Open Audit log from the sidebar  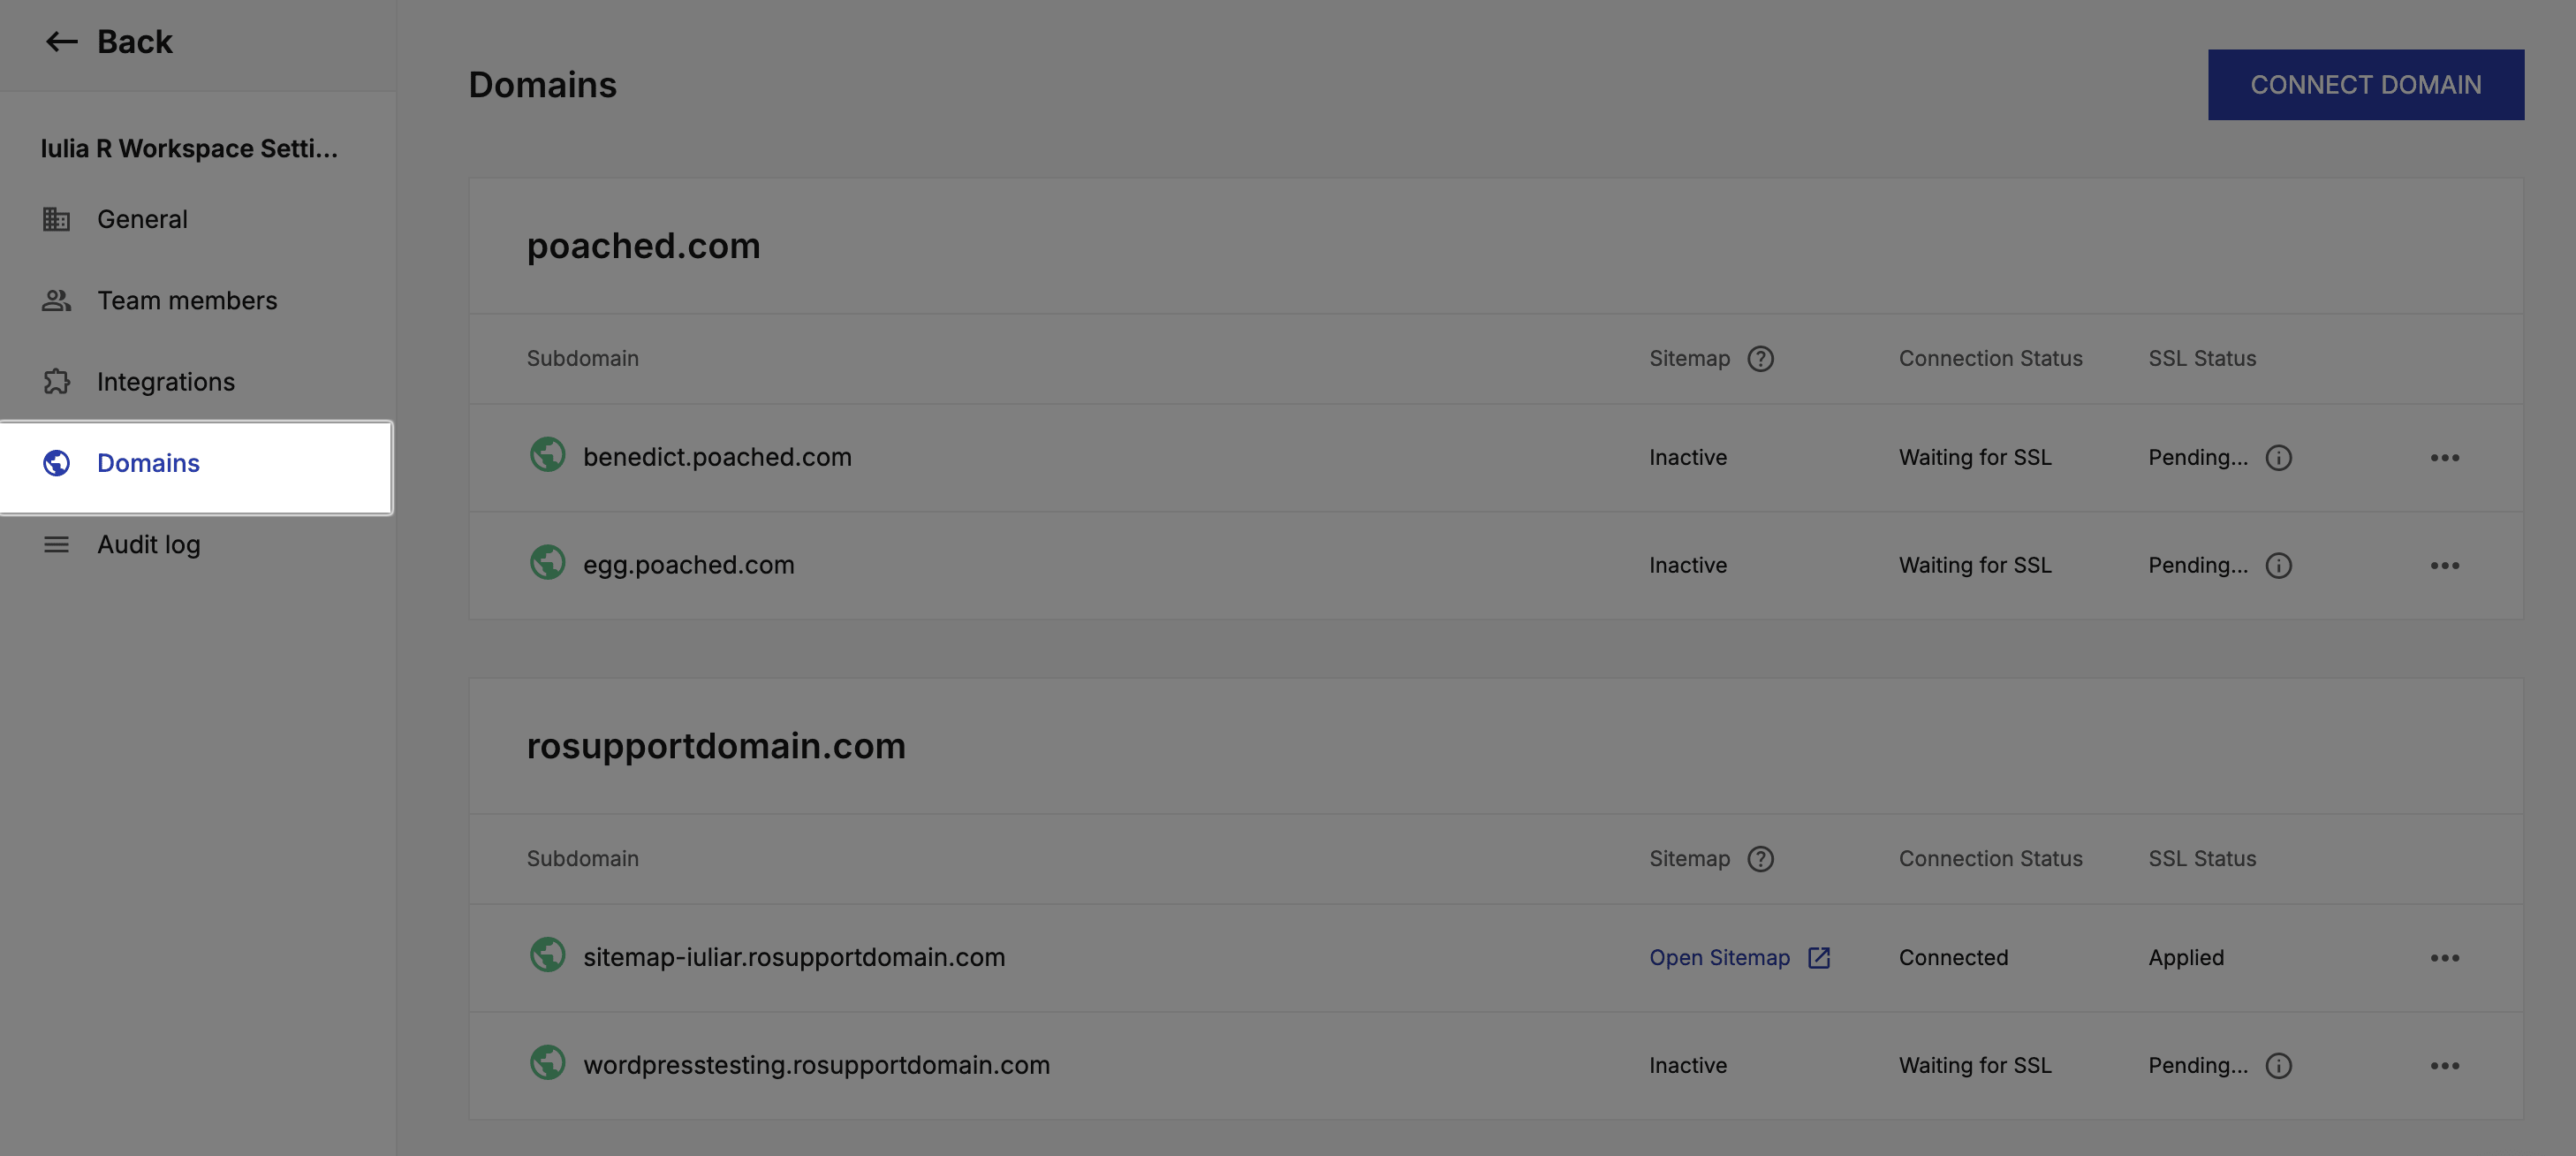pyautogui.click(x=148, y=544)
